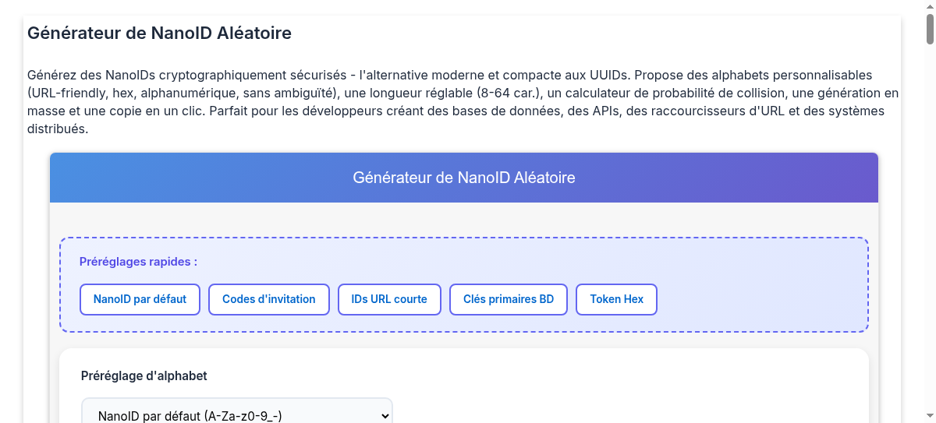Open the alphabet preset dropdown
The height and width of the screenshot is (423, 936).
pos(237,414)
